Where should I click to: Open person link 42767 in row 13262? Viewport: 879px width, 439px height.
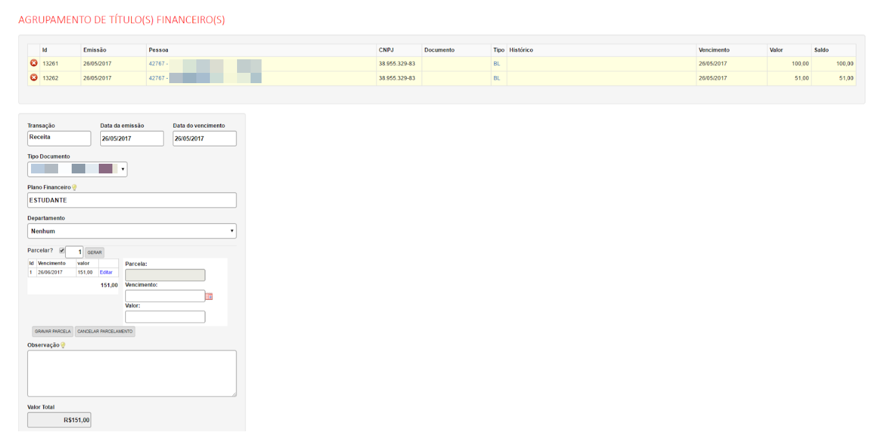click(157, 78)
